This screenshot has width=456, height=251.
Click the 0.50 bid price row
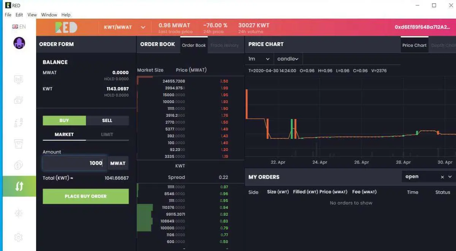coord(190,241)
